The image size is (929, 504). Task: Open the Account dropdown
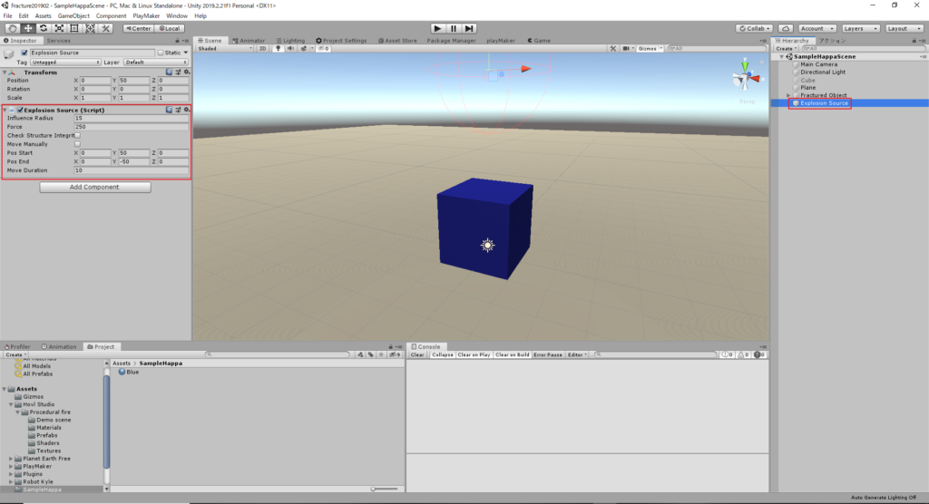click(x=817, y=28)
